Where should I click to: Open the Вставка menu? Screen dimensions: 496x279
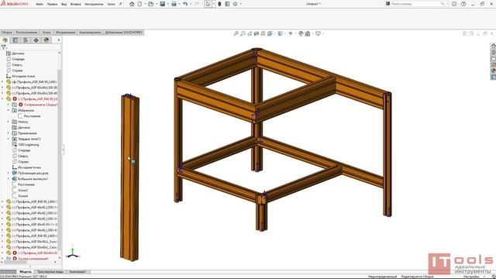pyautogui.click(x=76, y=4)
